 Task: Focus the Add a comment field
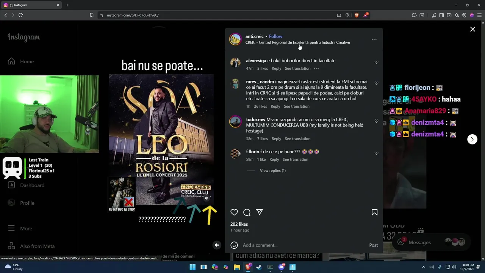pos(303,245)
